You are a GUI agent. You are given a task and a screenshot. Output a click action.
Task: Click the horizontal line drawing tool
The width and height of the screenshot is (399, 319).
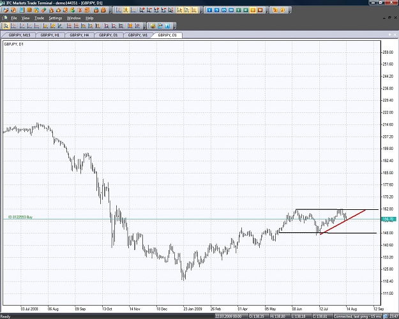(x=36, y=26)
